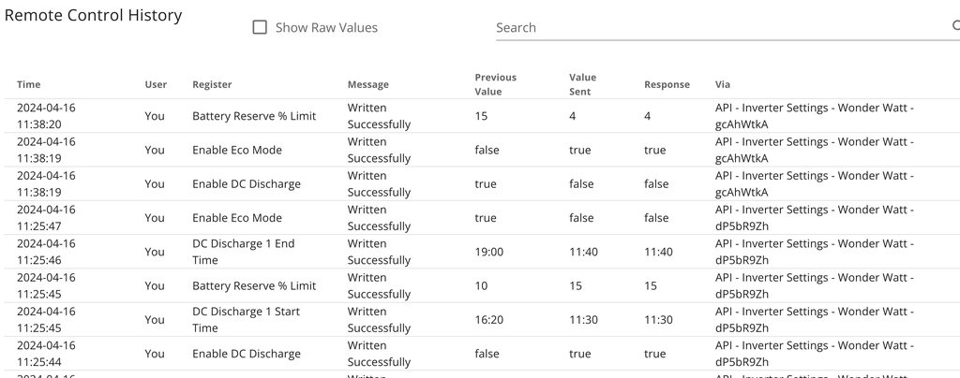Enable the Show Raw Values checkbox
The image size is (960, 378).
coord(261,28)
